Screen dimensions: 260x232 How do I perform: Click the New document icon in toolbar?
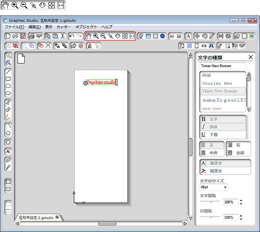(8, 36)
